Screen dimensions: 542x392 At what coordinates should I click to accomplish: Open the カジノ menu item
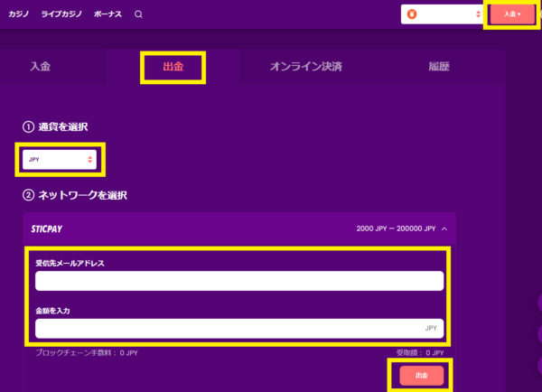pos(19,14)
